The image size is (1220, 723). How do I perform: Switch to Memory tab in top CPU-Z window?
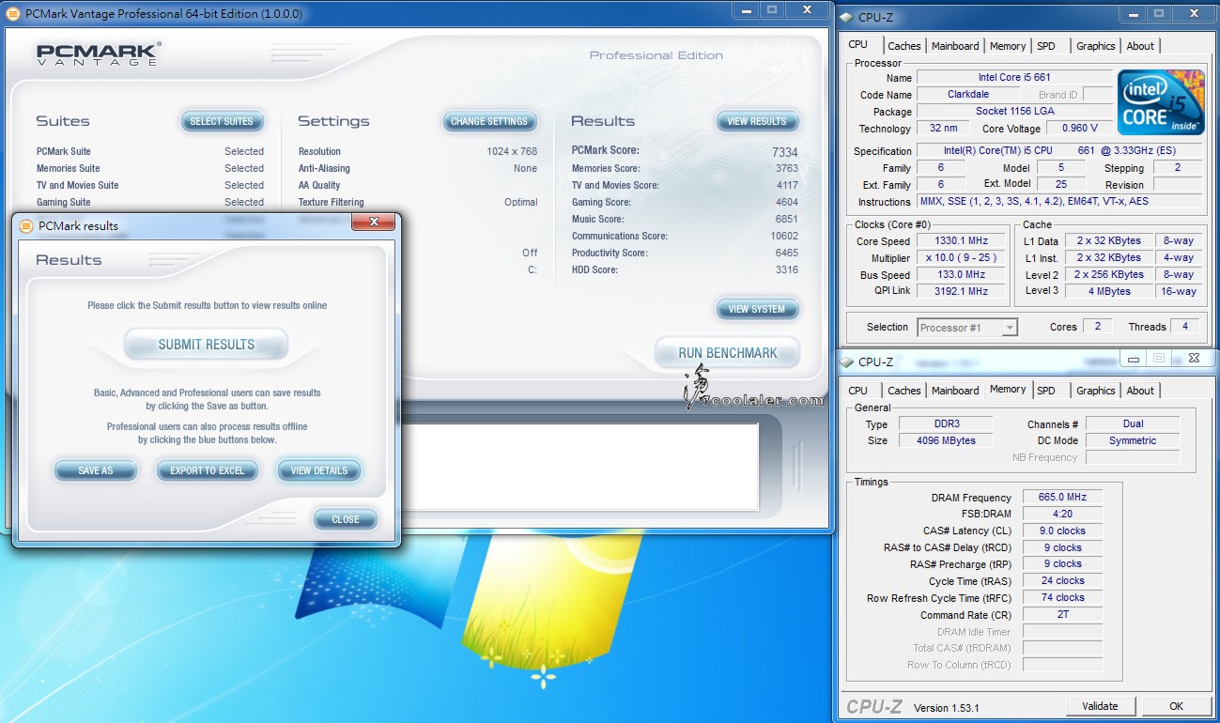[1008, 46]
